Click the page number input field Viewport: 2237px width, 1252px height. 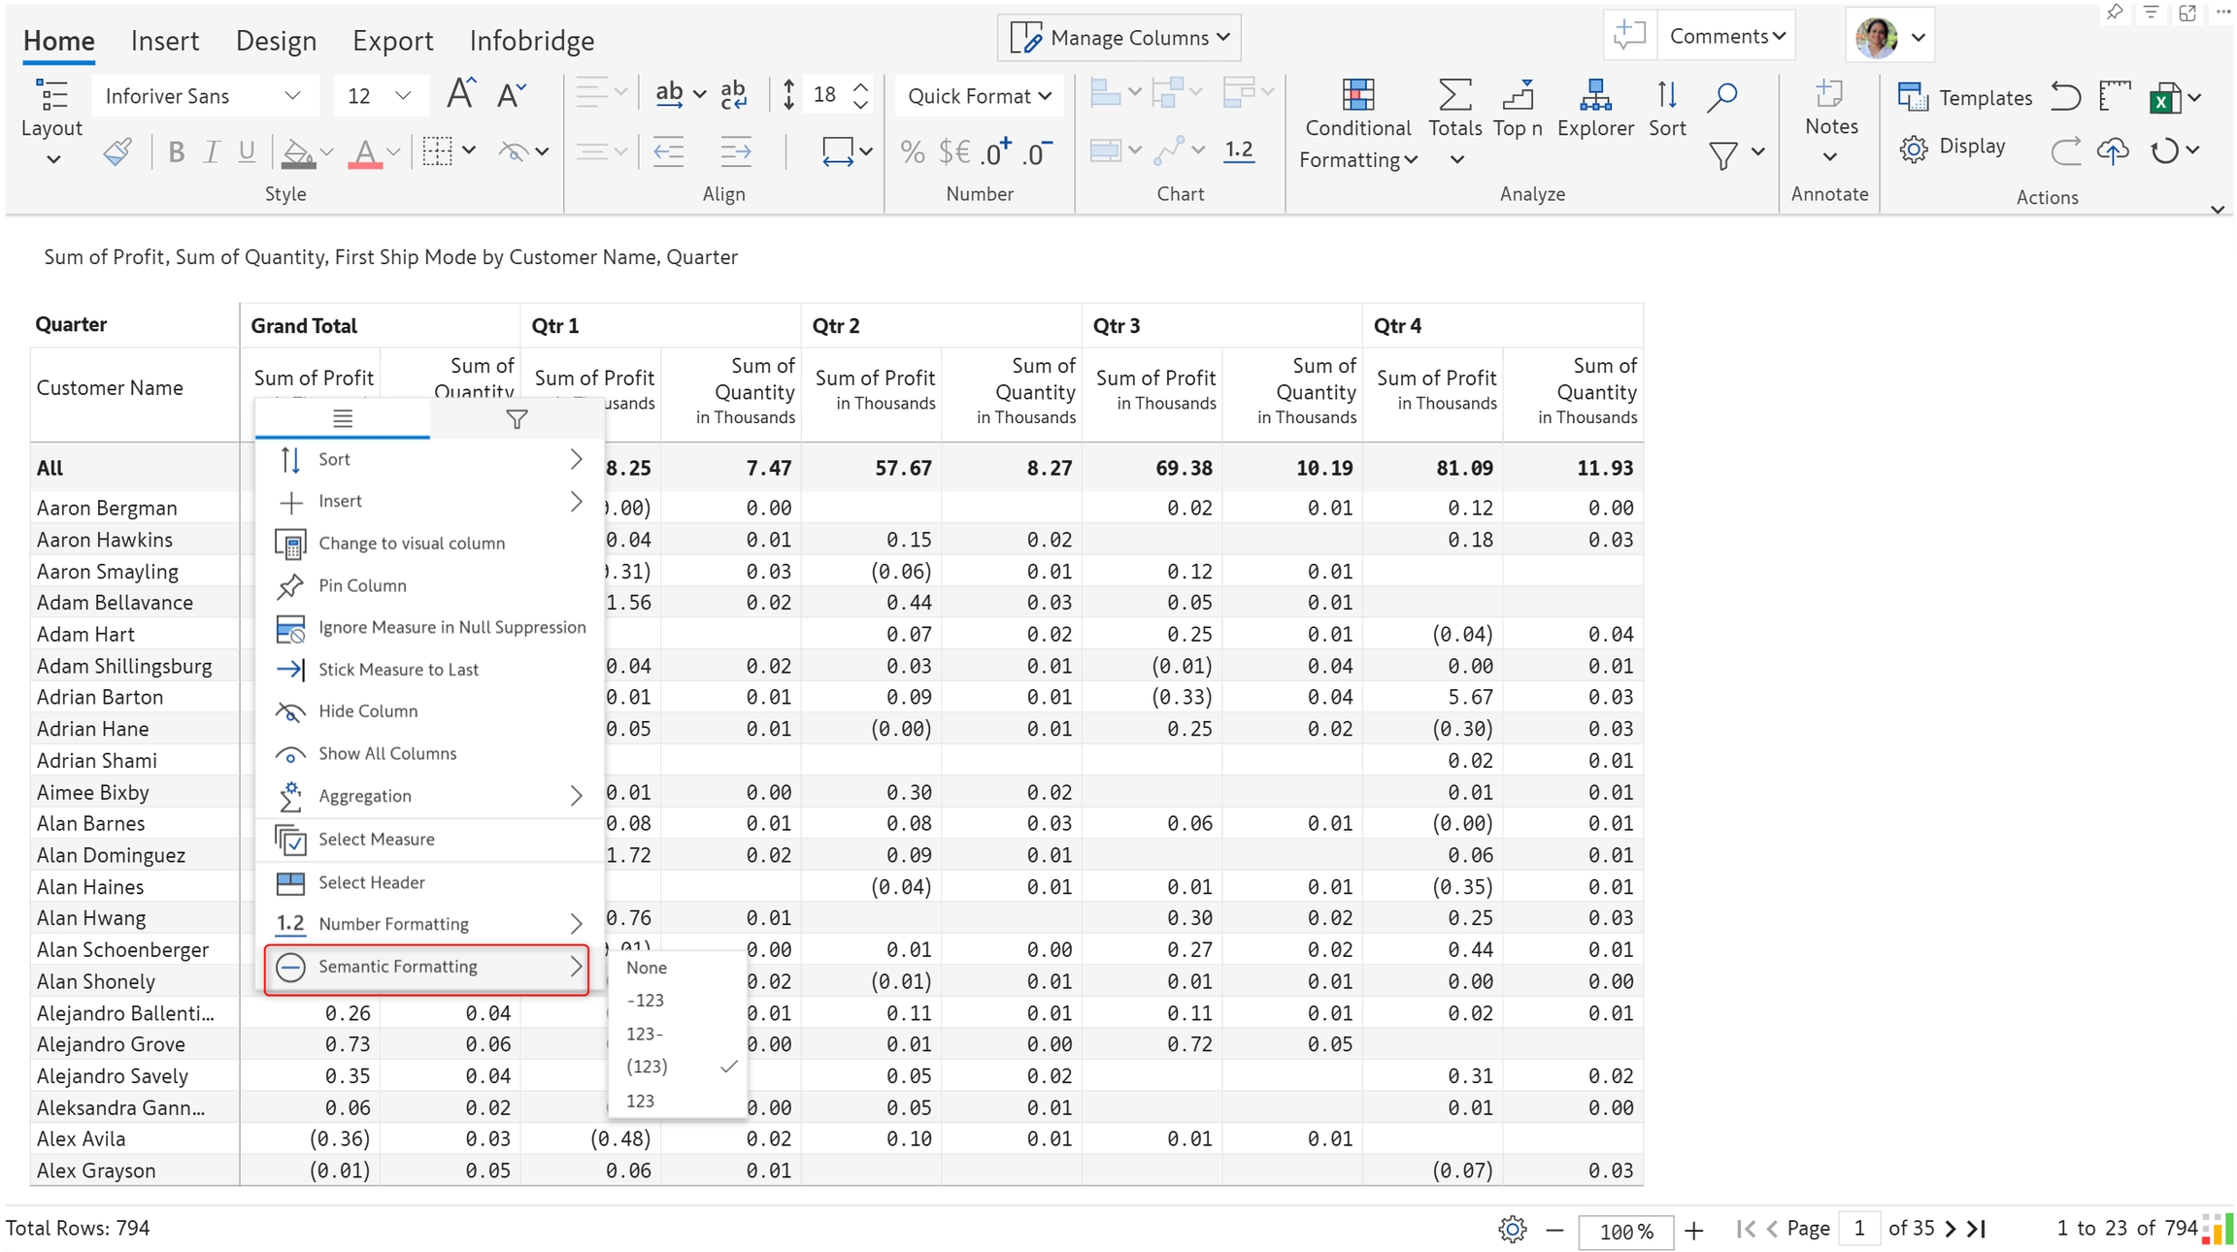click(1858, 1229)
